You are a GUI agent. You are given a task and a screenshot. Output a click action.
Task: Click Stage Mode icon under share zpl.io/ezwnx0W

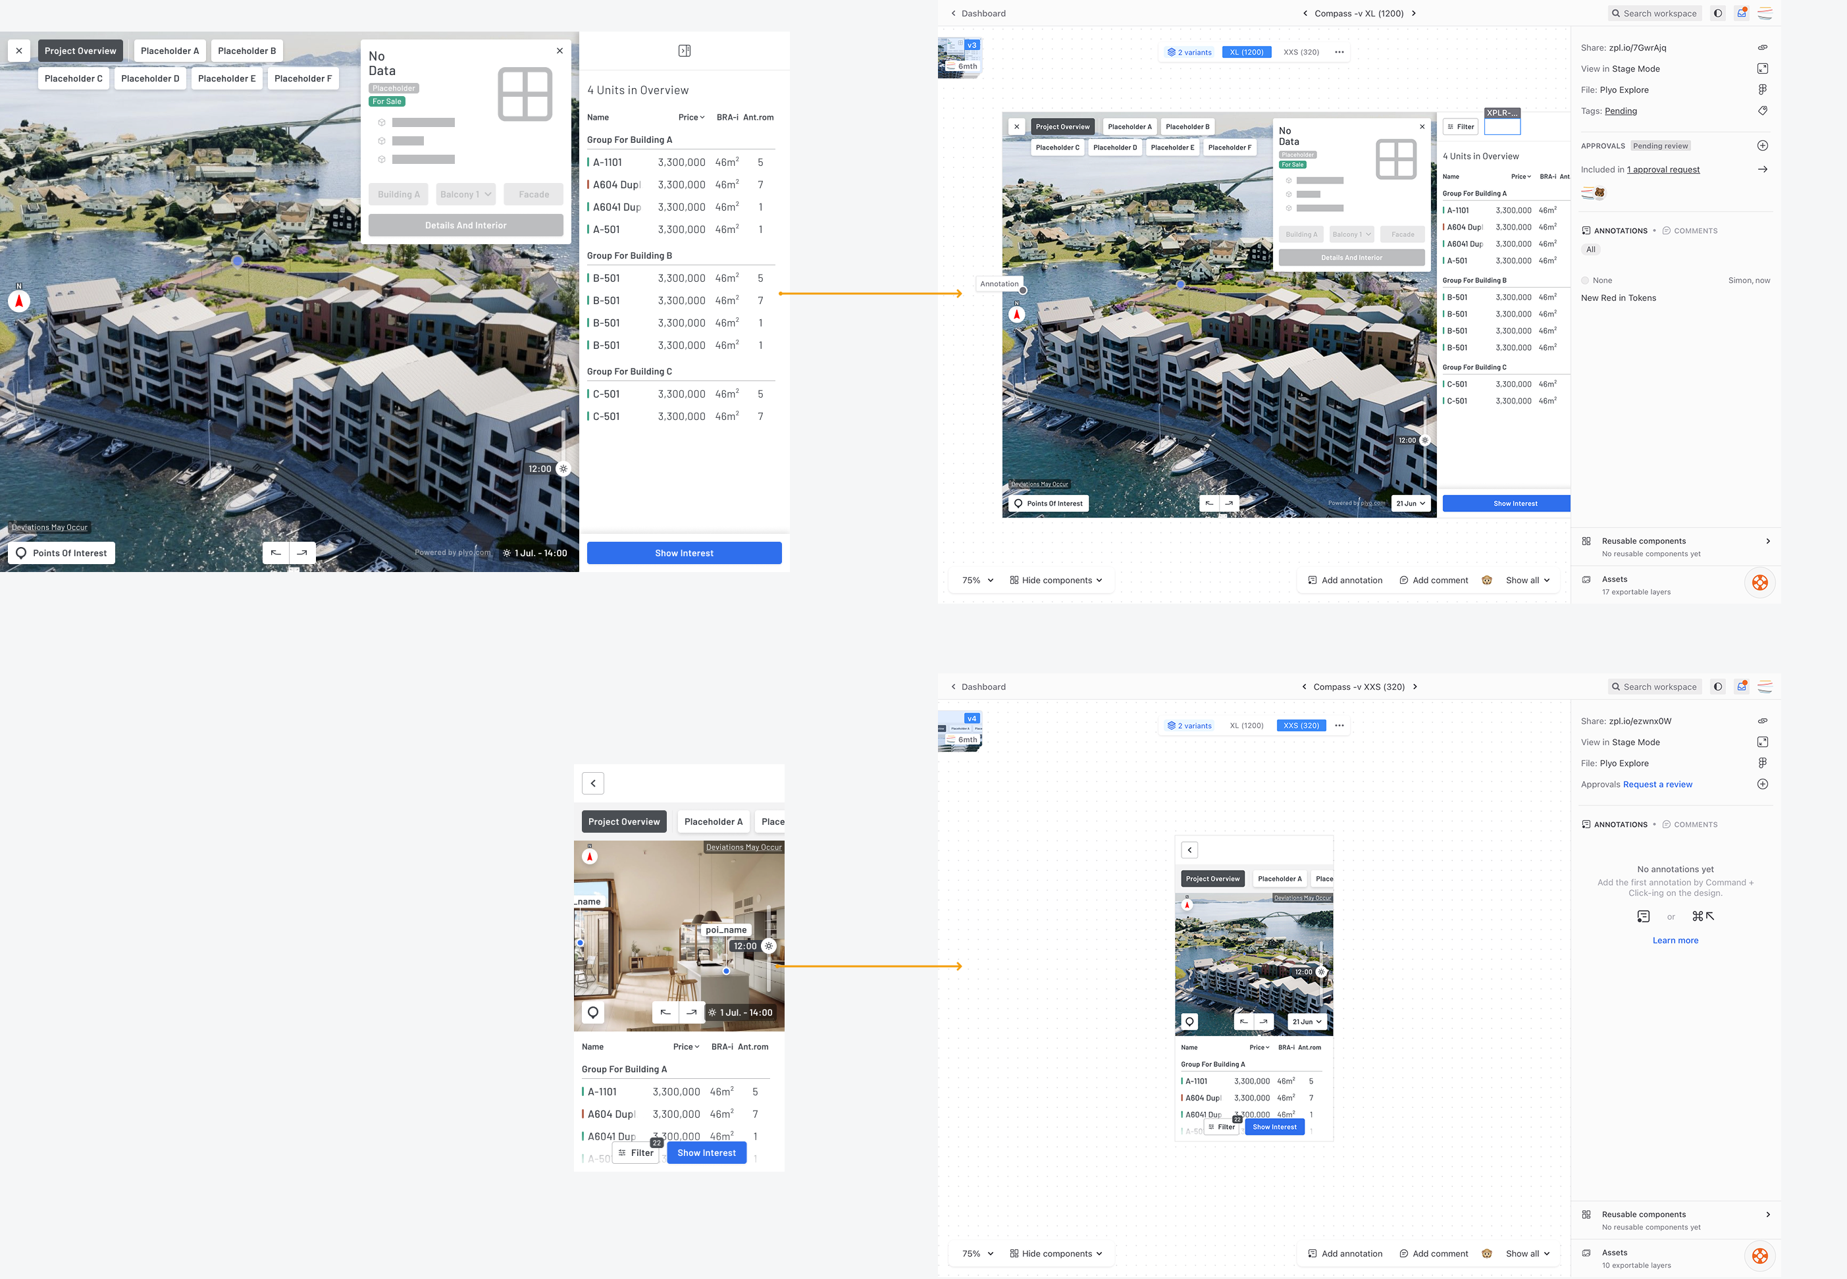coord(1762,742)
